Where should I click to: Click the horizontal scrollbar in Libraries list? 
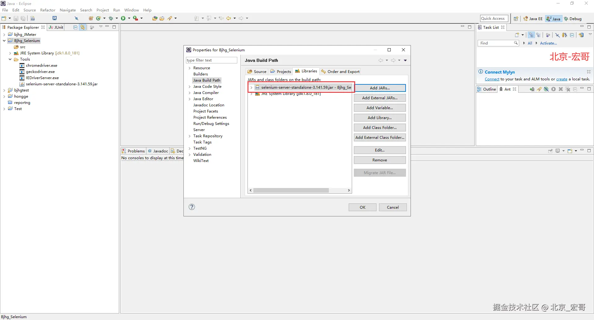tap(291, 190)
